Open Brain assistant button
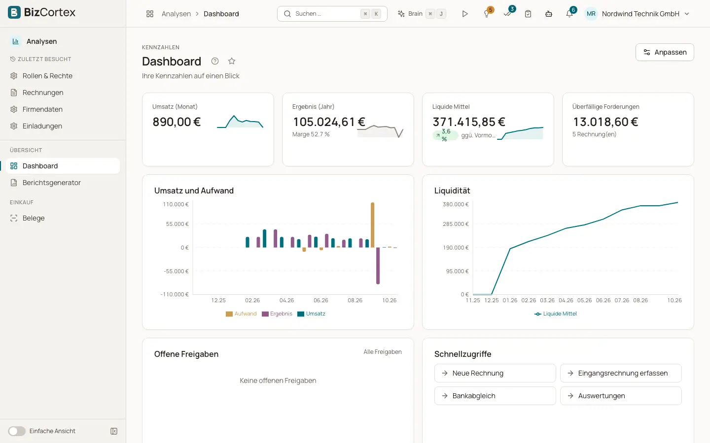Viewport: 710px width, 443px height. point(422,14)
